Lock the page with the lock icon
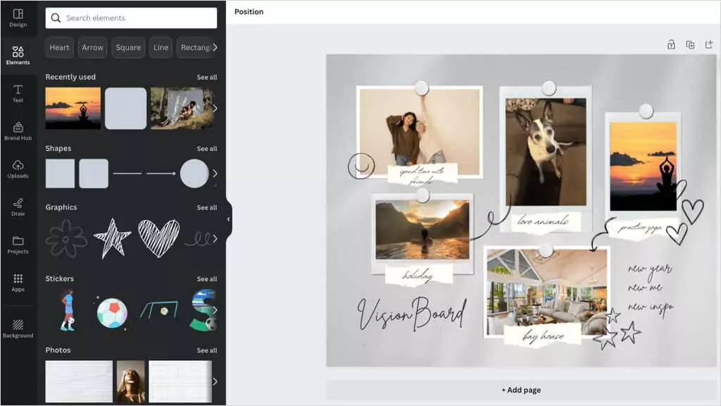 click(x=671, y=44)
